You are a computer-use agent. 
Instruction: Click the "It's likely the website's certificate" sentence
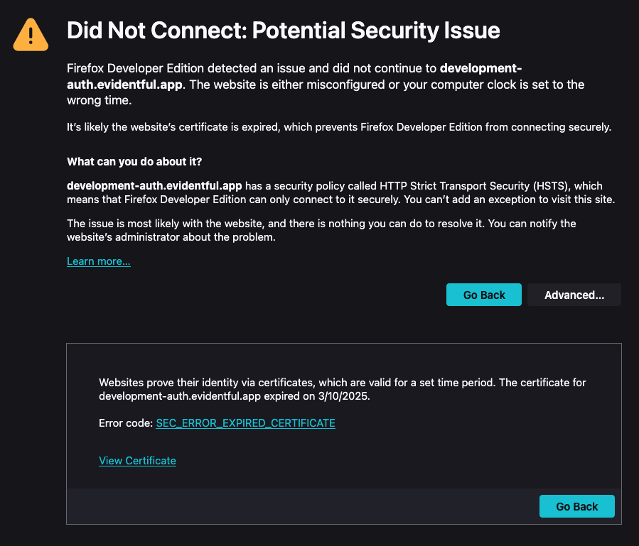point(338,128)
